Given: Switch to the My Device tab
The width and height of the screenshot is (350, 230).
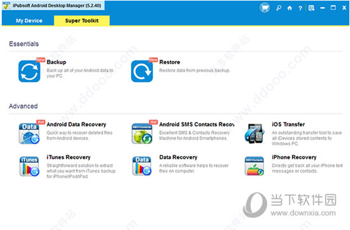Looking at the screenshot, I should tap(29, 21).
